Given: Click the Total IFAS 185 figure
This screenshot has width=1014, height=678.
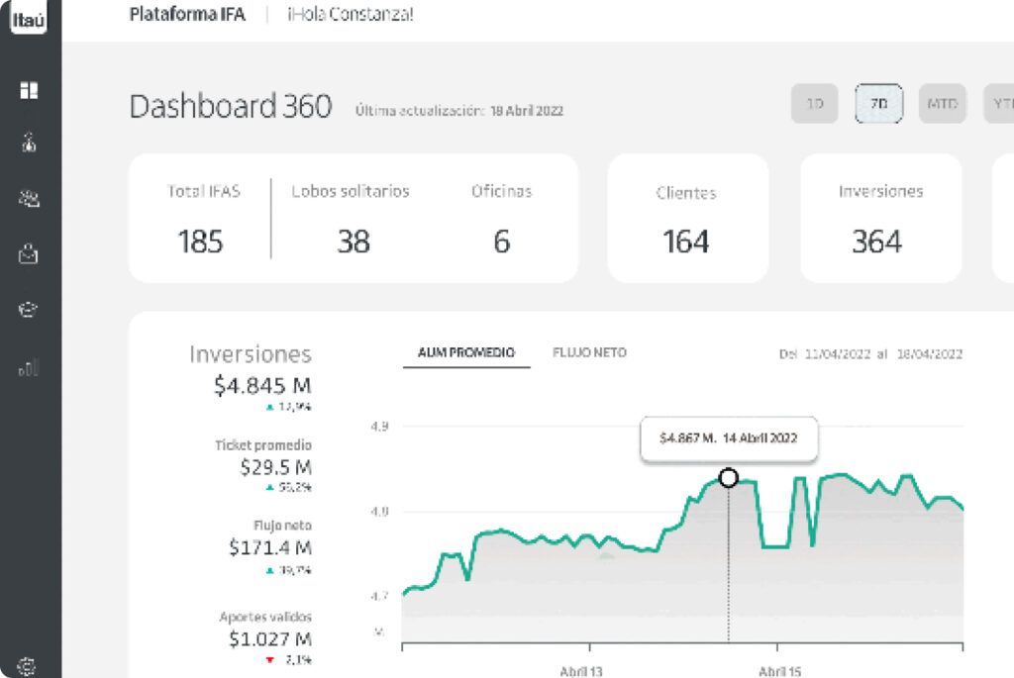Looking at the screenshot, I should [x=200, y=241].
